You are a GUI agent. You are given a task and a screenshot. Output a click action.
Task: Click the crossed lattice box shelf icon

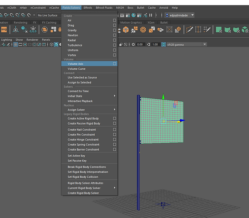pyautogui.click(x=169, y=29)
